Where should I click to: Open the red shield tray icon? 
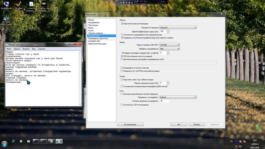click(x=240, y=142)
